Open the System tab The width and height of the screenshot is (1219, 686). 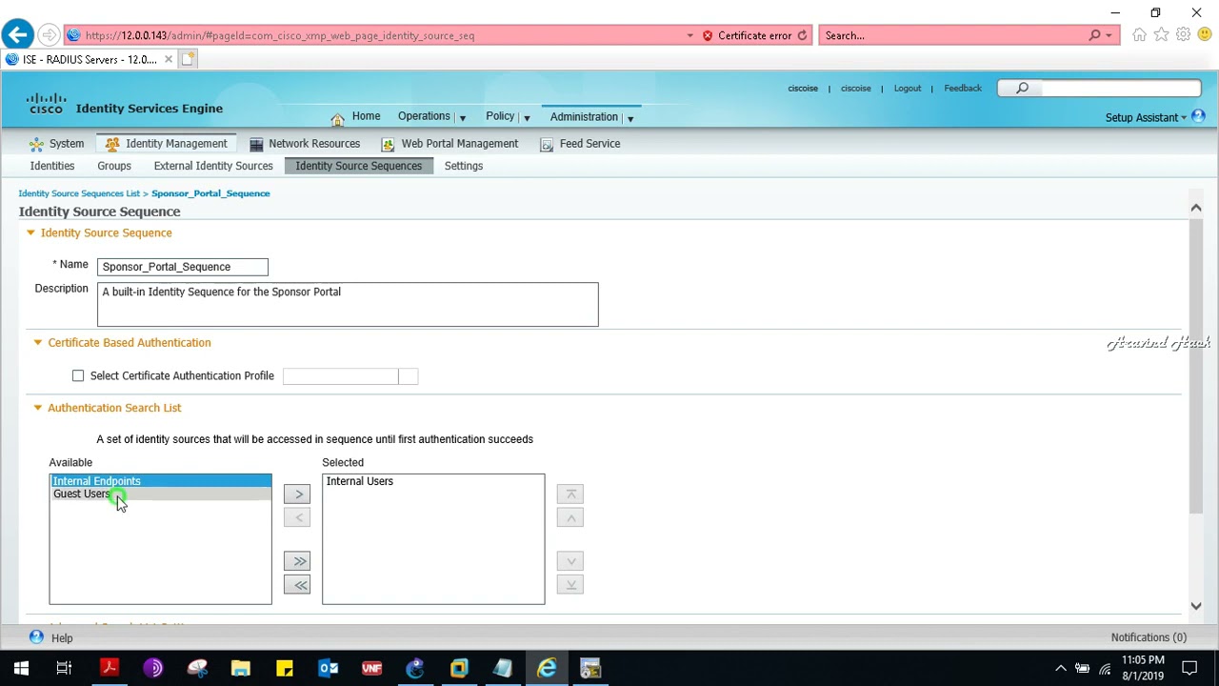56,144
